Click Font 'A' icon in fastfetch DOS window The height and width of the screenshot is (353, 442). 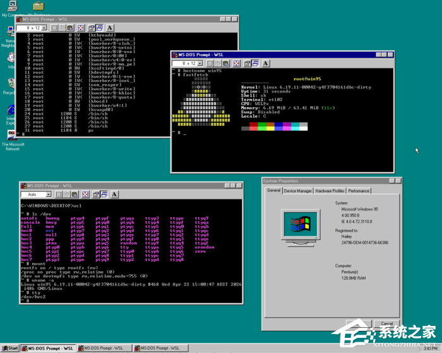click(x=266, y=63)
